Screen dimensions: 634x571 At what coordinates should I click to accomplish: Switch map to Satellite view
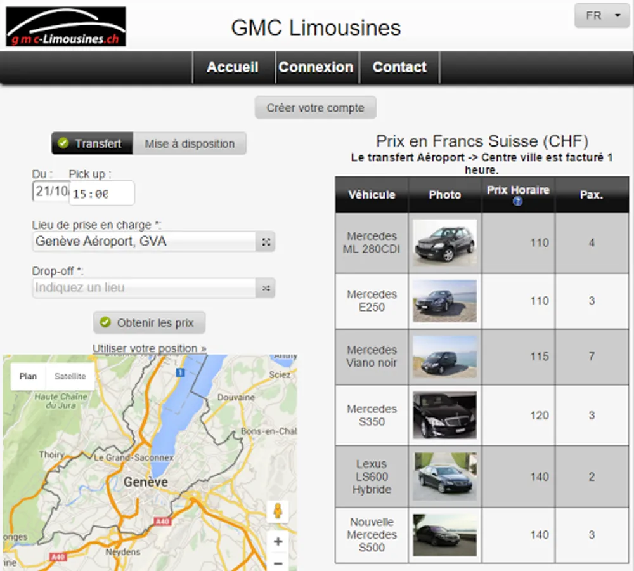70,376
